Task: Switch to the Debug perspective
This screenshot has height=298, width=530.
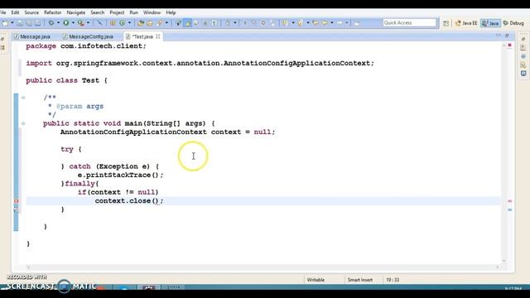Action: [513, 23]
